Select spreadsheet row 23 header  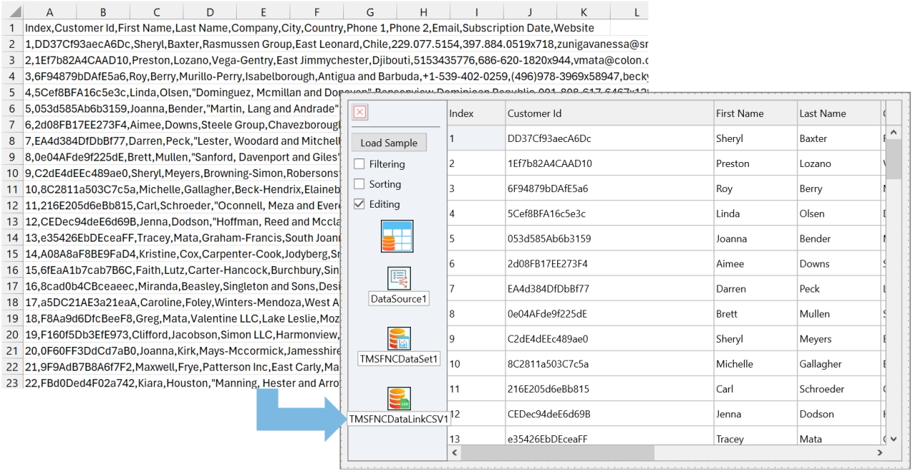(x=12, y=383)
